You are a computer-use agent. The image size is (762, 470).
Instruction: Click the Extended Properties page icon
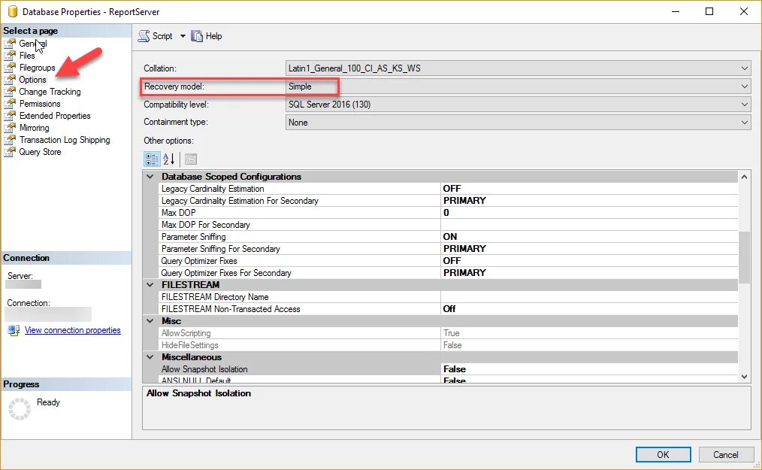pos(10,116)
